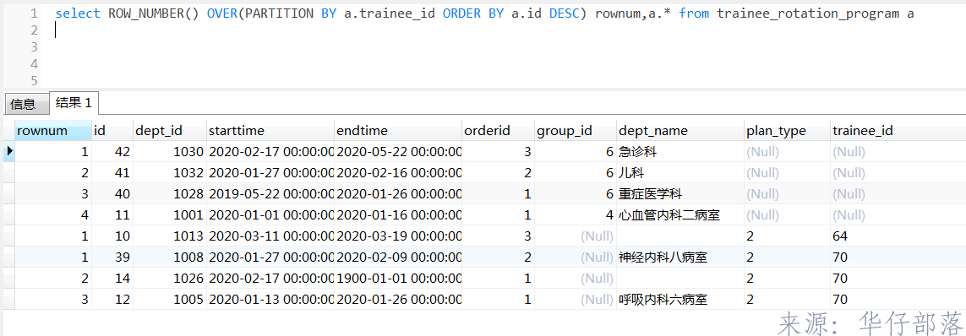
Task: Click dept_id cell 1028
Action: coord(169,194)
